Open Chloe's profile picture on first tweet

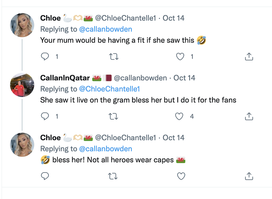pos(22,25)
